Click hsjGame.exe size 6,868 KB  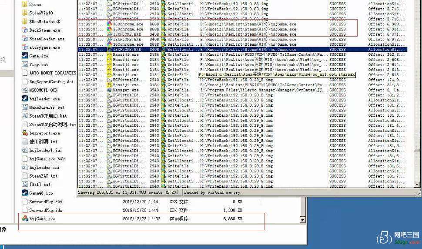233,219
